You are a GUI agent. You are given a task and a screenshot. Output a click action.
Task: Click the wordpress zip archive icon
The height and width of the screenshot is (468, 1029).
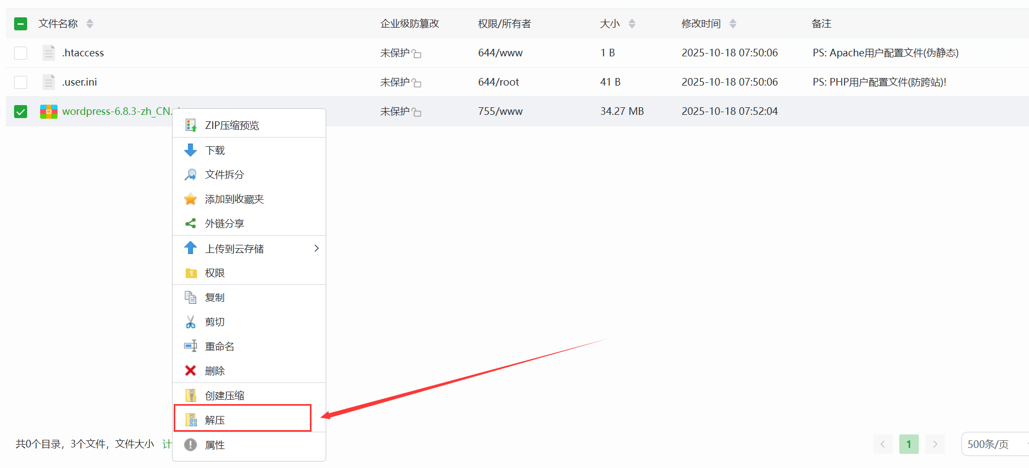pyautogui.click(x=49, y=112)
